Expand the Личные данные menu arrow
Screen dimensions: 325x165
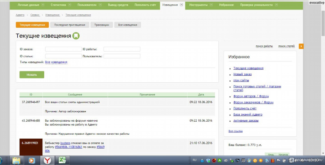pyautogui.click(x=43, y=5)
